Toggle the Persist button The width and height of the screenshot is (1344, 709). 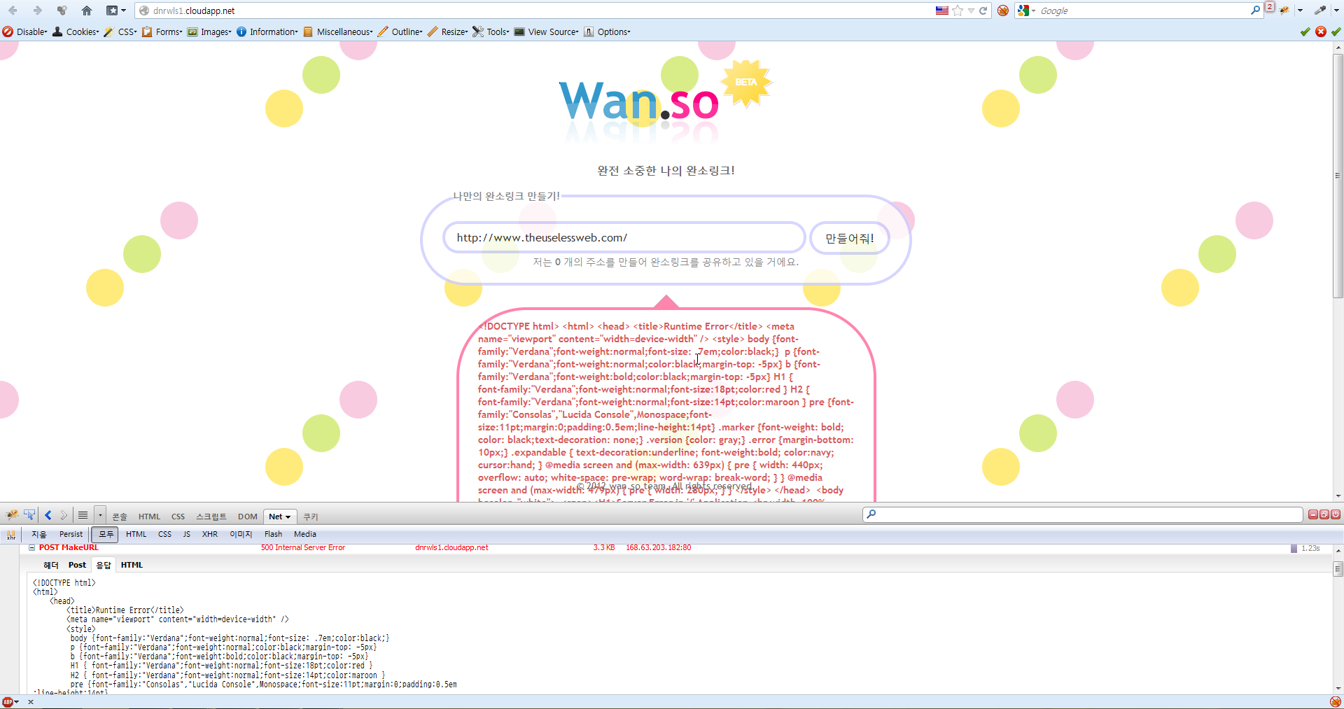[71, 534]
